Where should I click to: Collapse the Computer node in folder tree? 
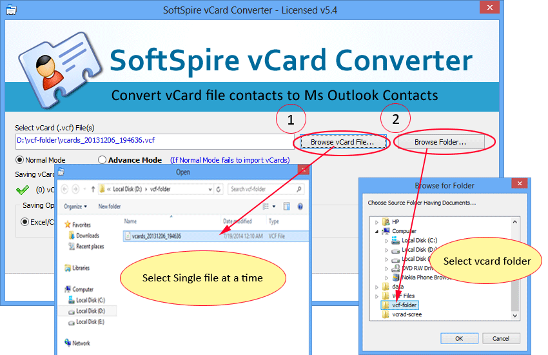pos(377,231)
